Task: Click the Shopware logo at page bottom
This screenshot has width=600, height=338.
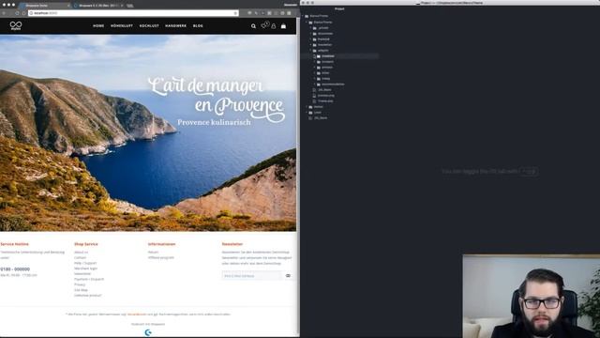Action: point(148,332)
